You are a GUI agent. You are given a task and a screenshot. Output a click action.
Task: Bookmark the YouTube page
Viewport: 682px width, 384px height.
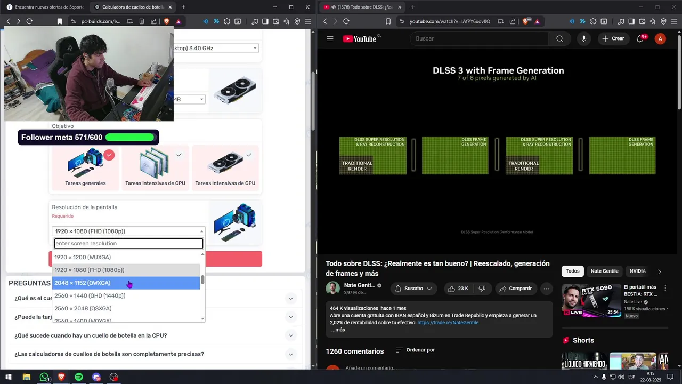[388, 21]
